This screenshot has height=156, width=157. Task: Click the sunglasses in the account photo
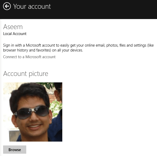[x=32, y=112]
